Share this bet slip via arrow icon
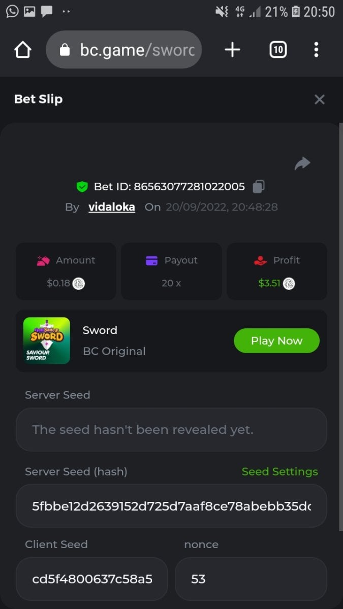Image resolution: width=343 pixels, height=609 pixels. [x=302, y=163]
